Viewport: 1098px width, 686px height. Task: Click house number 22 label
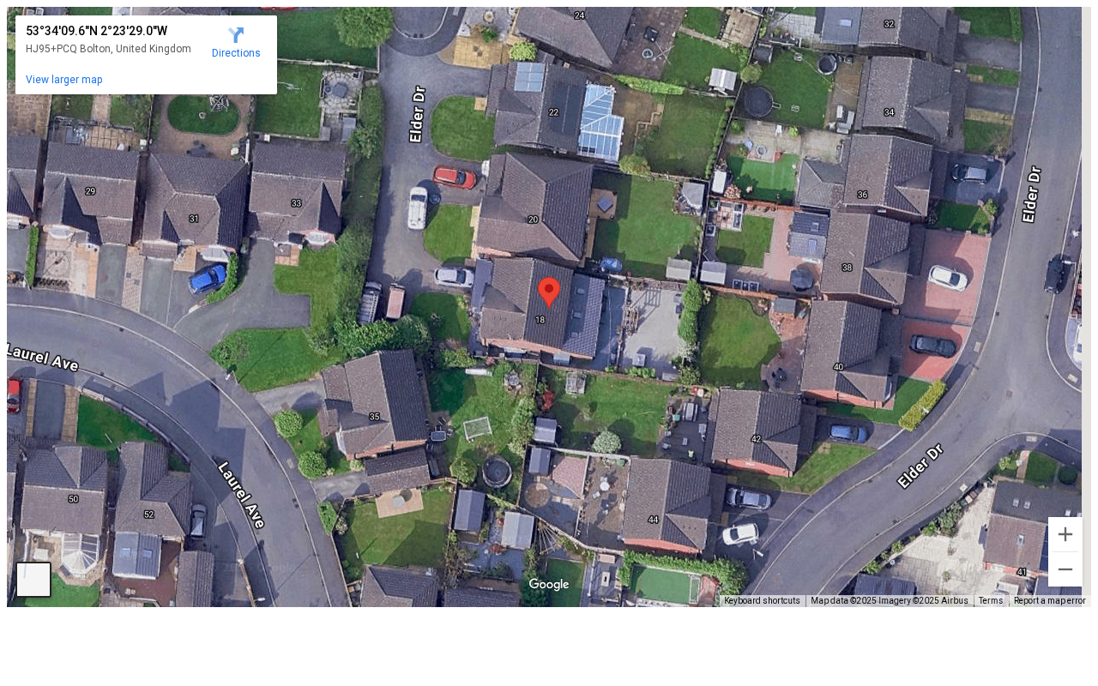tap(553, 112)
